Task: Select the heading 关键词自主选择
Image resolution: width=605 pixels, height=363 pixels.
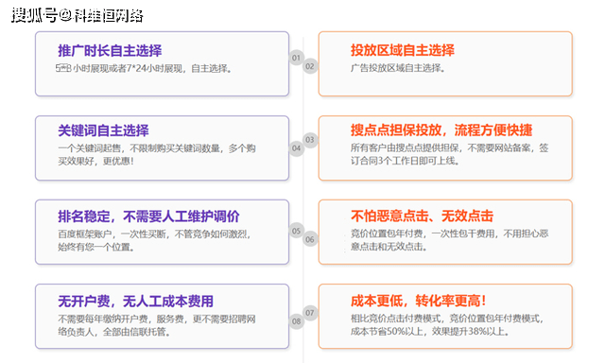Action: [103, 130]
